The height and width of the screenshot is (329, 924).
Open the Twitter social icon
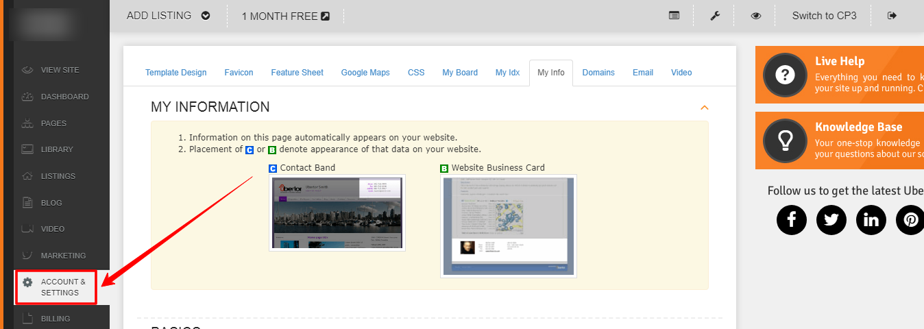coord(831,220)
